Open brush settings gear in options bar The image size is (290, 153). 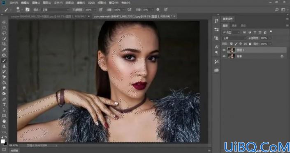(158, 9)
